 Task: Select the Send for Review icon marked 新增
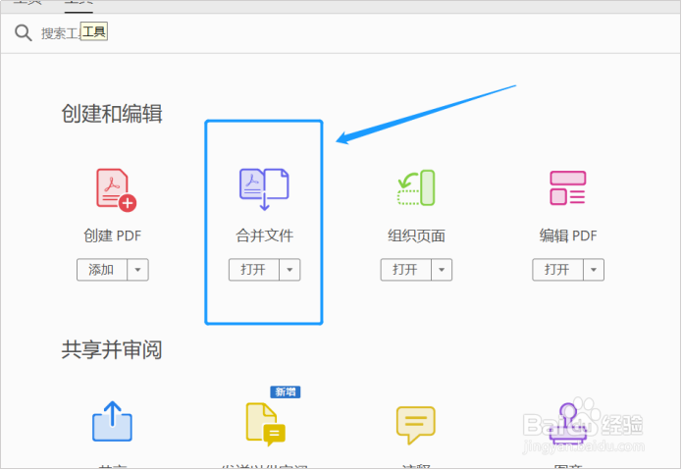tap(266, 424)
